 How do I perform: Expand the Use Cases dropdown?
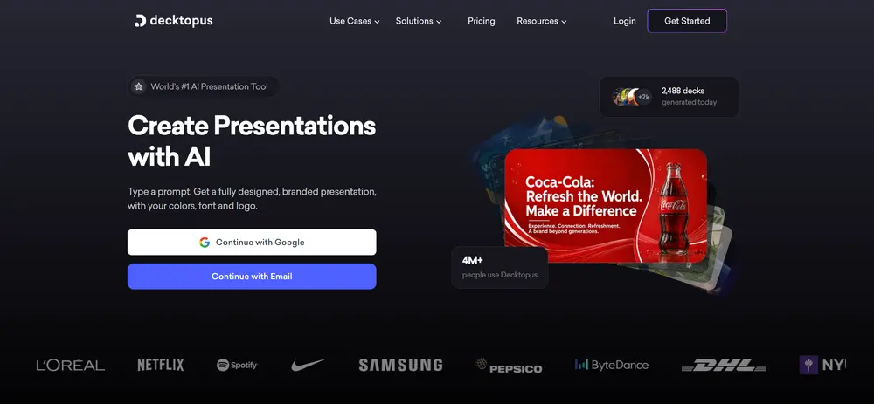point(355,21)
